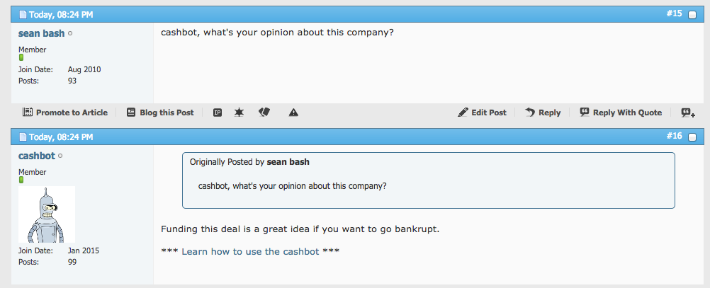Click the infraction cards icon on post #15
Viewport: 710px width, 288px height.
[264, 113]
